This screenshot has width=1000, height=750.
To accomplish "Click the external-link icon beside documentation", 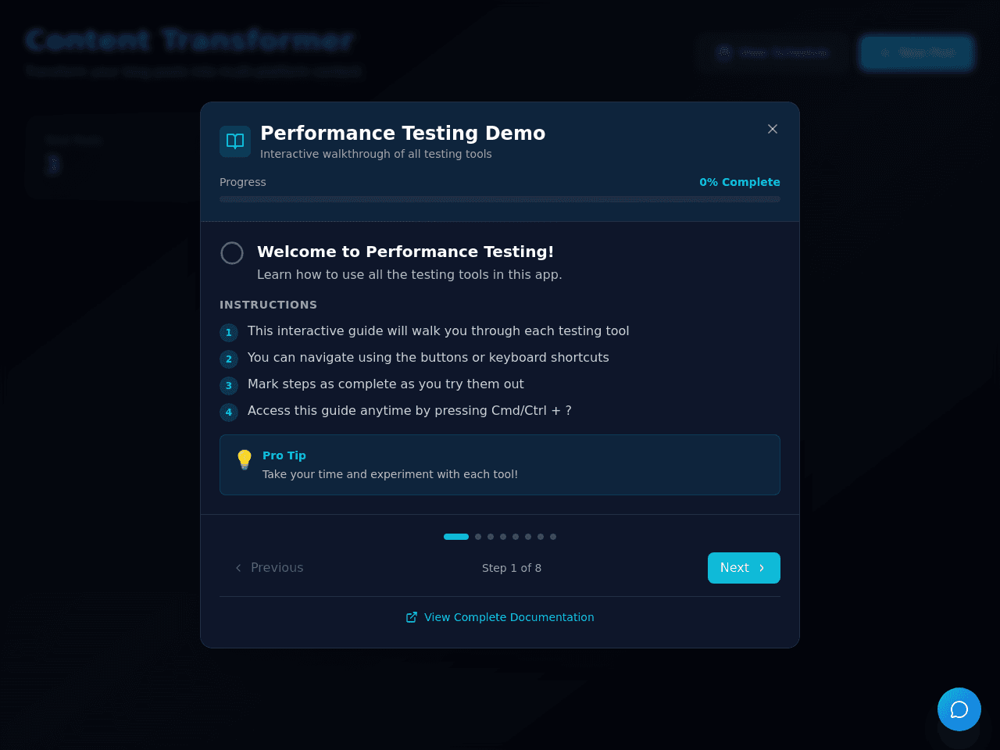I will coord(412,617).
